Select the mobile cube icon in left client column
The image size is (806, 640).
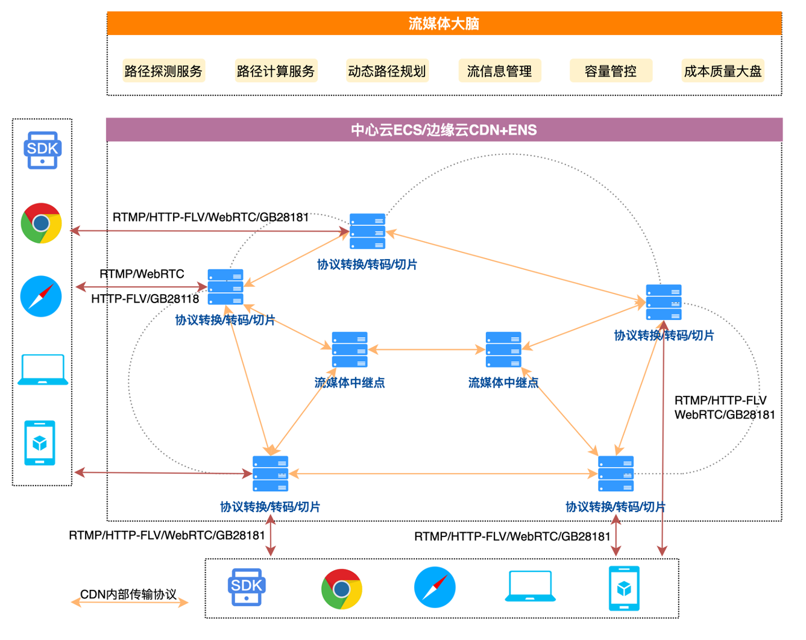click(x=40, y=443)
